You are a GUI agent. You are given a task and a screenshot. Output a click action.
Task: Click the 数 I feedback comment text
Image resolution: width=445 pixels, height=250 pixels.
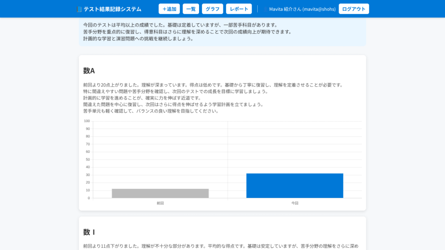pos(221,246)
